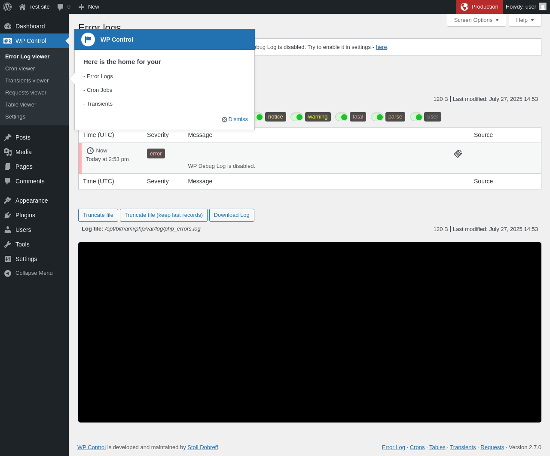
Task: Open the Test site home link
Action: (x=34, y=7)
